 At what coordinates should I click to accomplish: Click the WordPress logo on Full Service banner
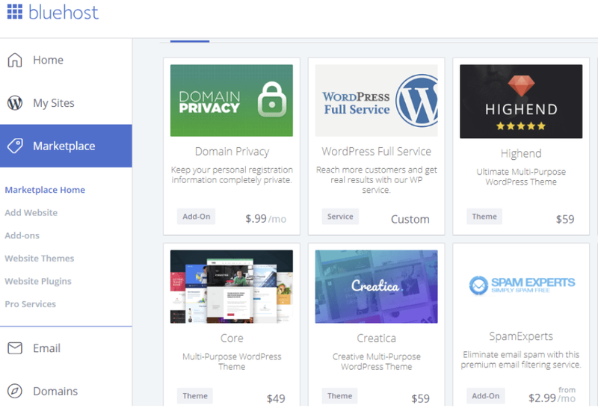(417, 100)
